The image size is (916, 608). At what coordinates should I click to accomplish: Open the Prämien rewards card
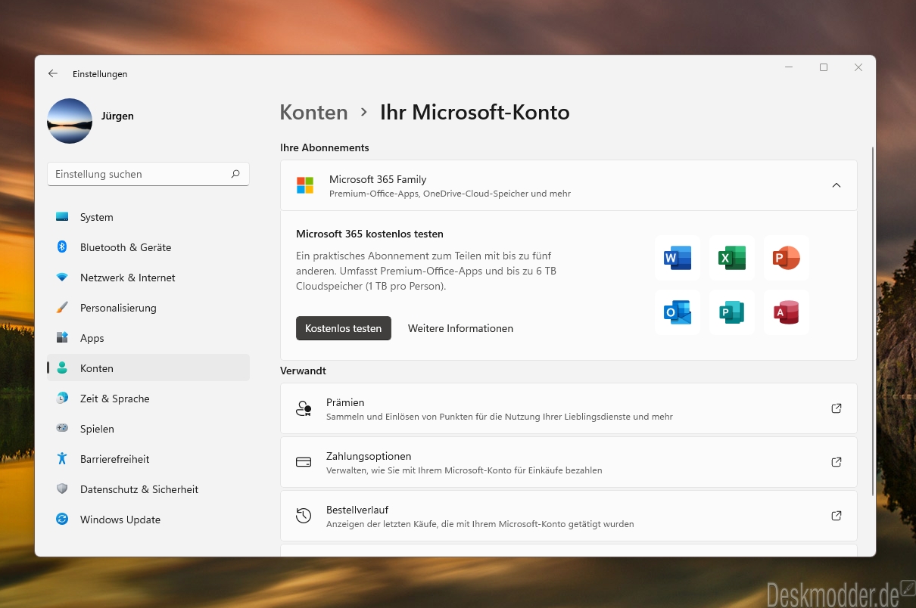[569, 408]
